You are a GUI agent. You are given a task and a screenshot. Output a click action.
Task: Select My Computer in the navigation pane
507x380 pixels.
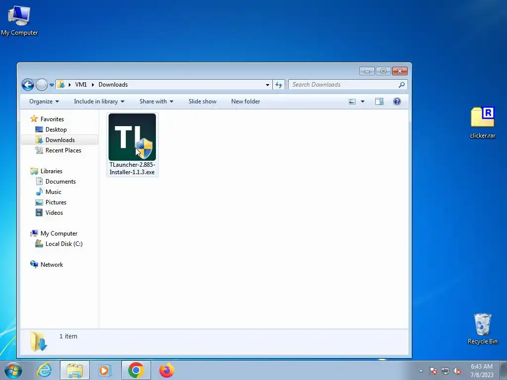click(59, 234)
